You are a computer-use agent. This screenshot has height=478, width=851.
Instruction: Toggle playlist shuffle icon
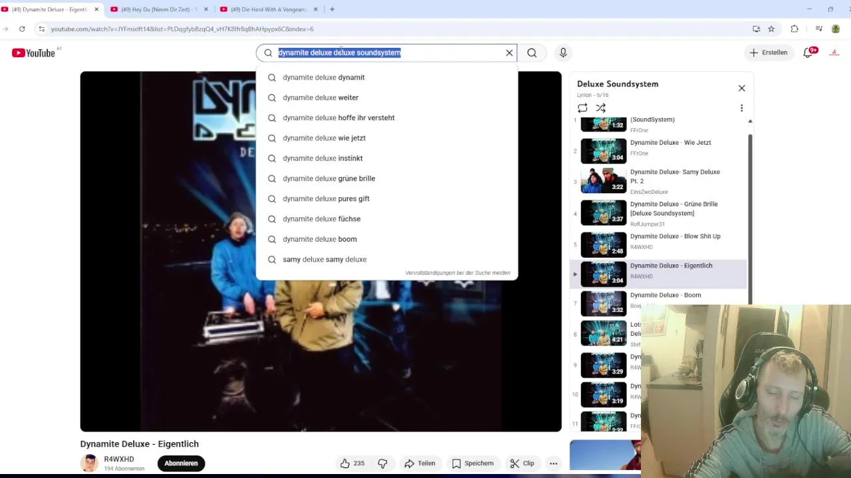pos(601,108)
